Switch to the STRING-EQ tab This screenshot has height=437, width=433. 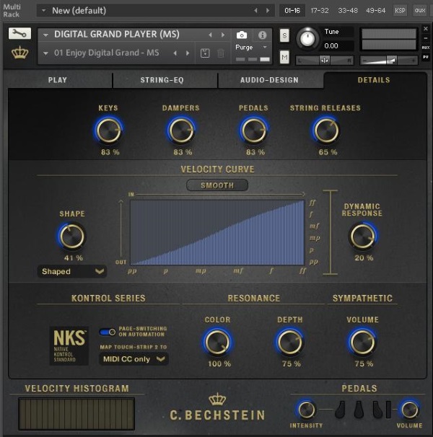pos(162,80)
